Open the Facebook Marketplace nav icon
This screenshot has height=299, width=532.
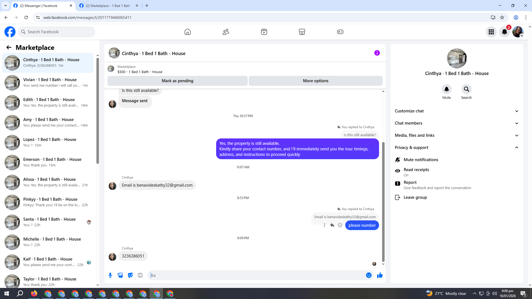(x=302, y=32)
